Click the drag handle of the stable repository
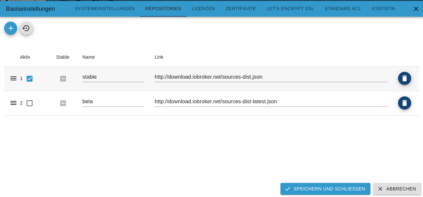The image size is (423, 197). click(x=13, y=78)
